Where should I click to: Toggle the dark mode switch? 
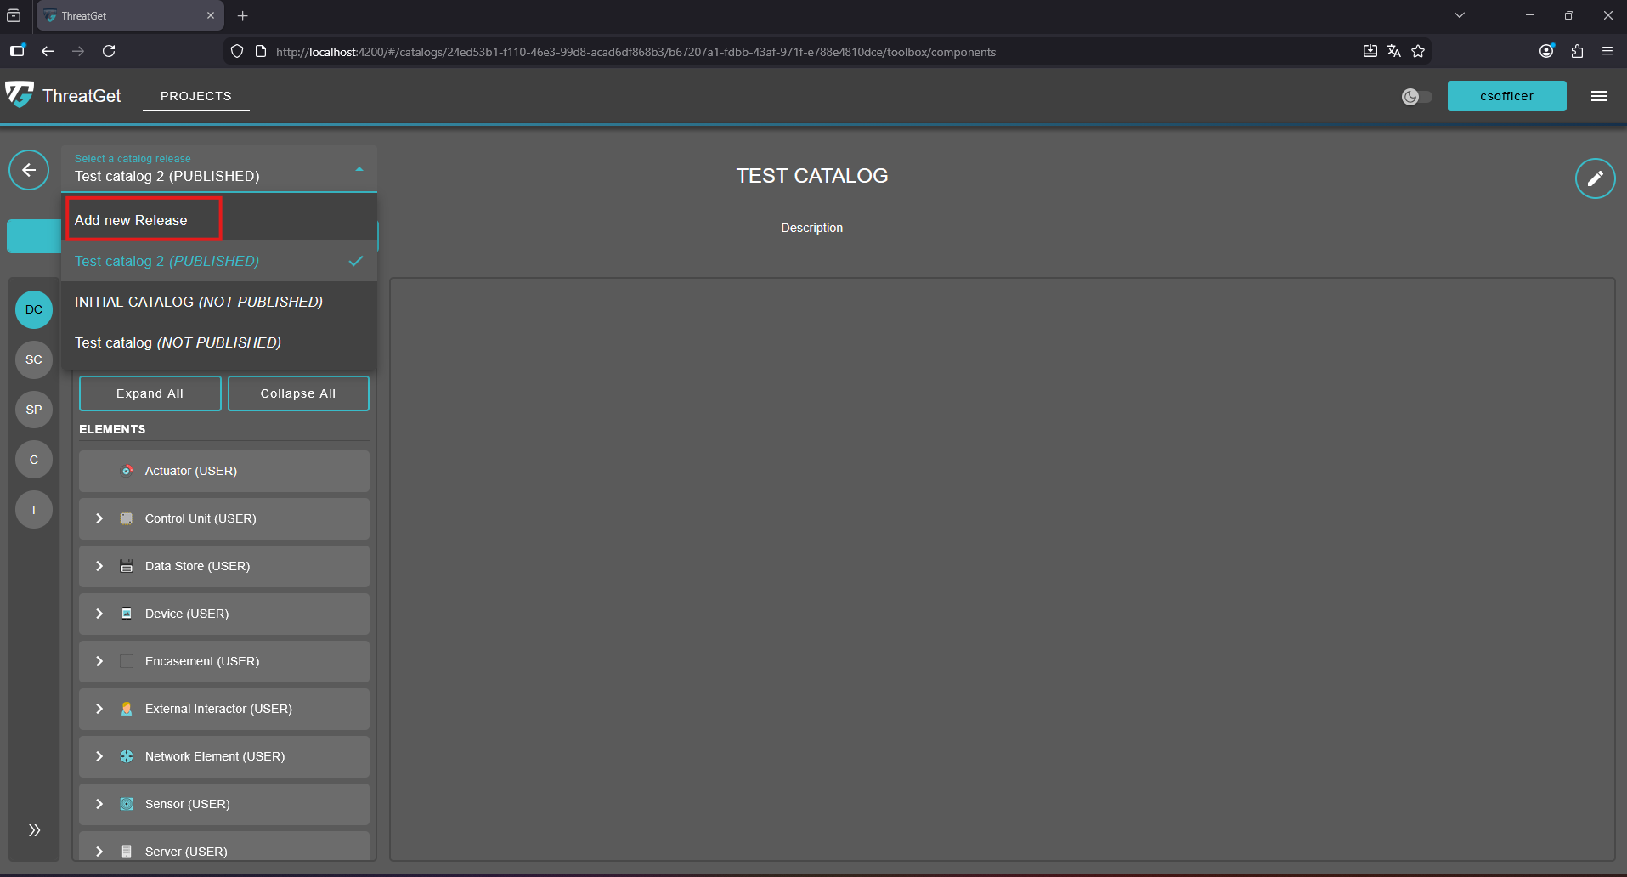click(1416, 97)
